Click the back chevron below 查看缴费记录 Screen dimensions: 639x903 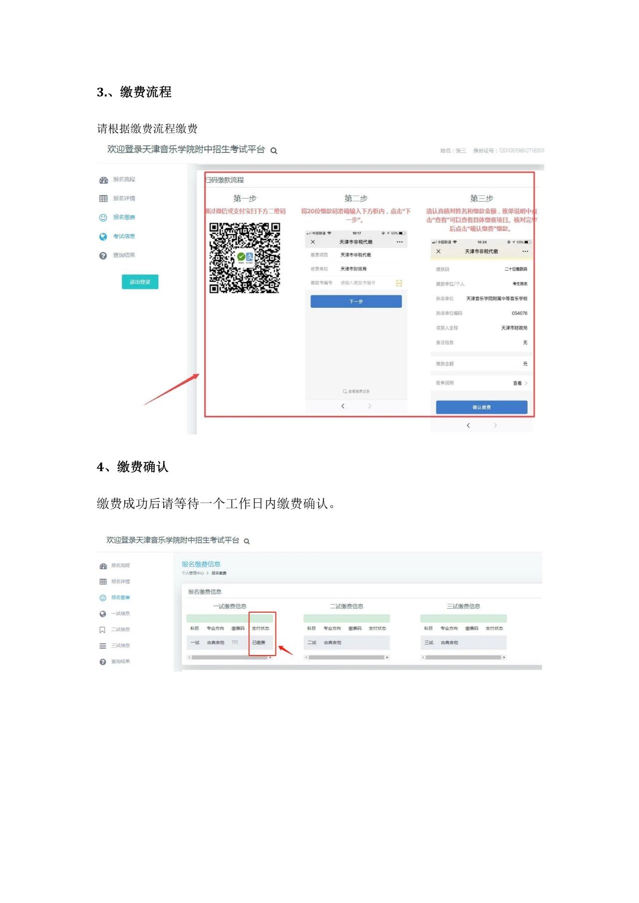point(342,406)
